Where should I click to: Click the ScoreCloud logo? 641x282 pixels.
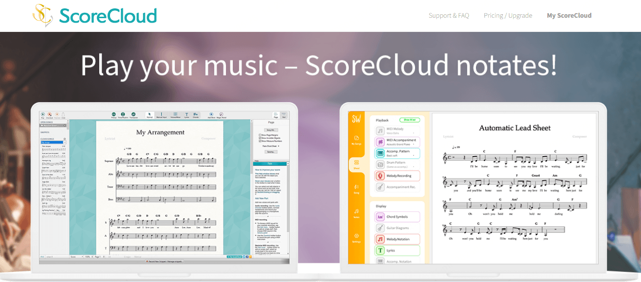pos(95,15)
